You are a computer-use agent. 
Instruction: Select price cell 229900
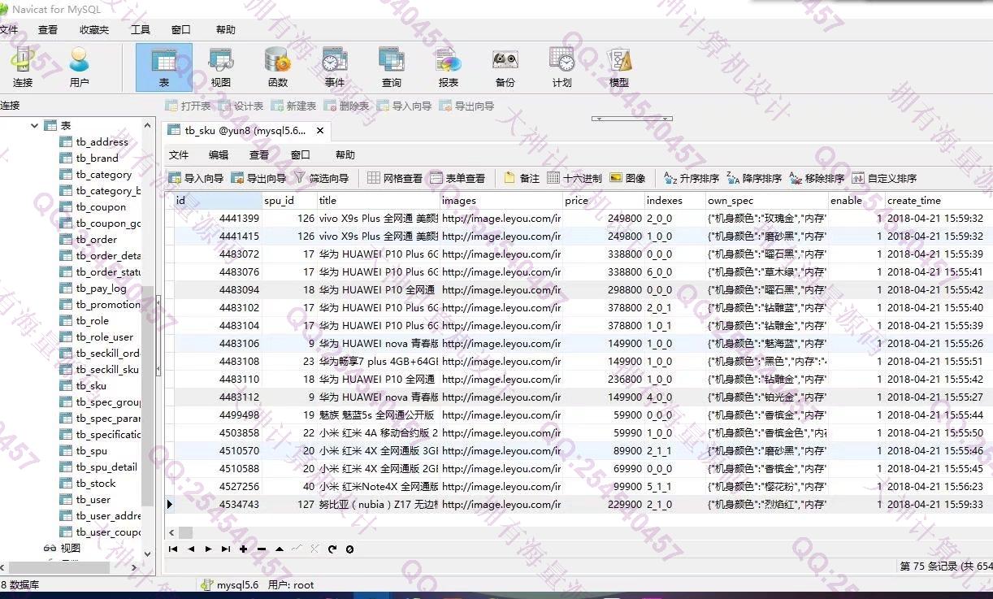[602, 504]
